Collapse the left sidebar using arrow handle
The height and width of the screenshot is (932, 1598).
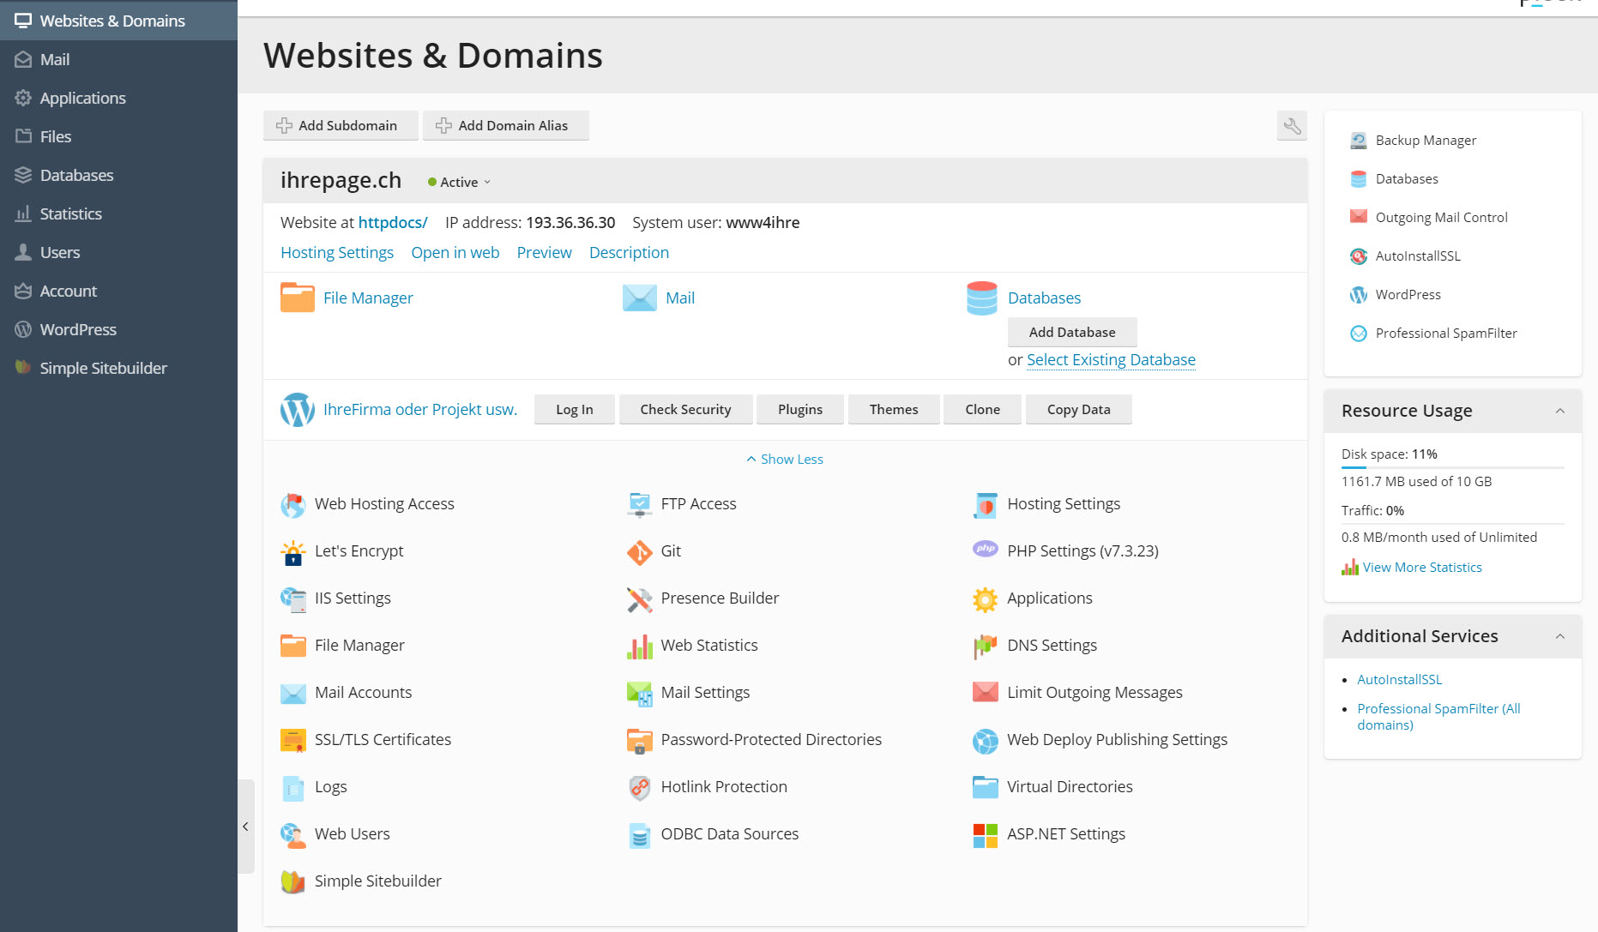point(245,827)
